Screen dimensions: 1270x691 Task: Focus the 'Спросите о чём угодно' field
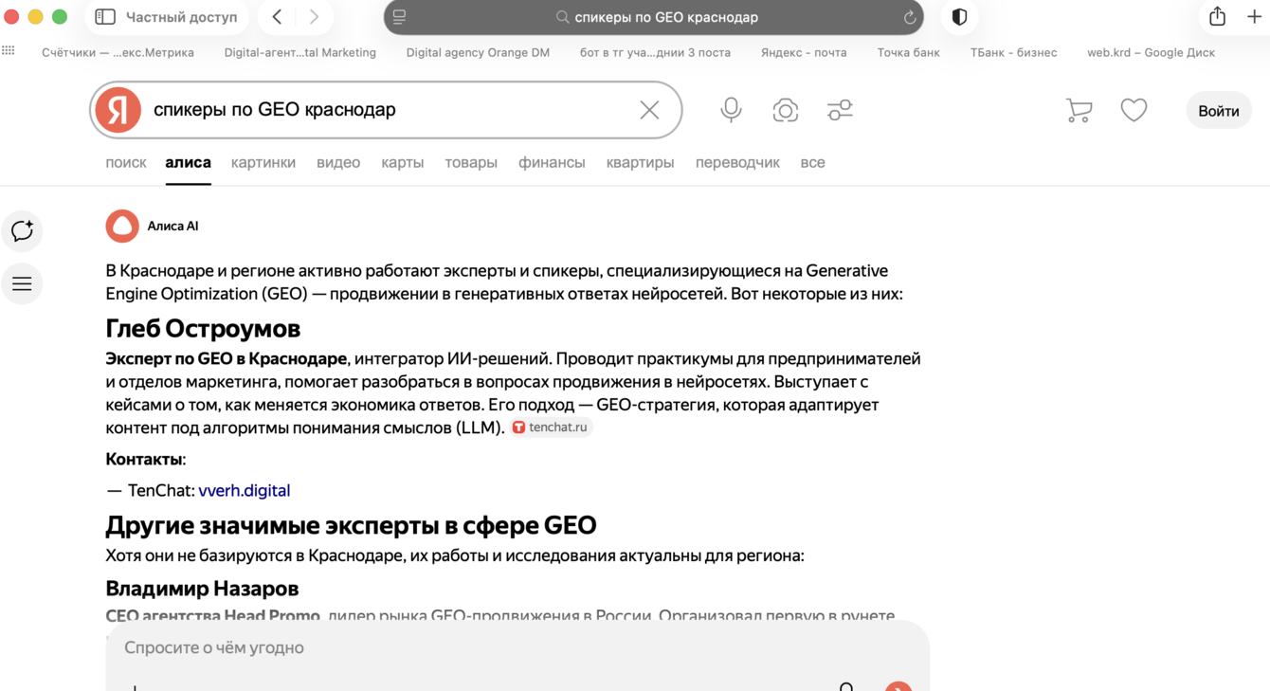coord(474,647)
